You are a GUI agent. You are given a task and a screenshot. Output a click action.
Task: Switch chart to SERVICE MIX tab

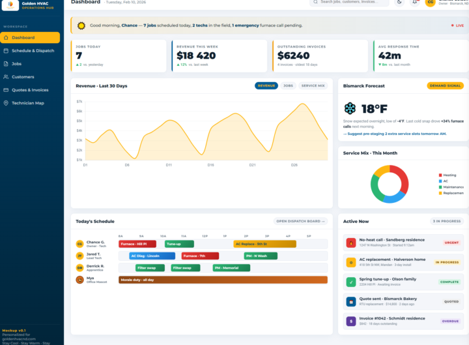[x=313, y=85]
